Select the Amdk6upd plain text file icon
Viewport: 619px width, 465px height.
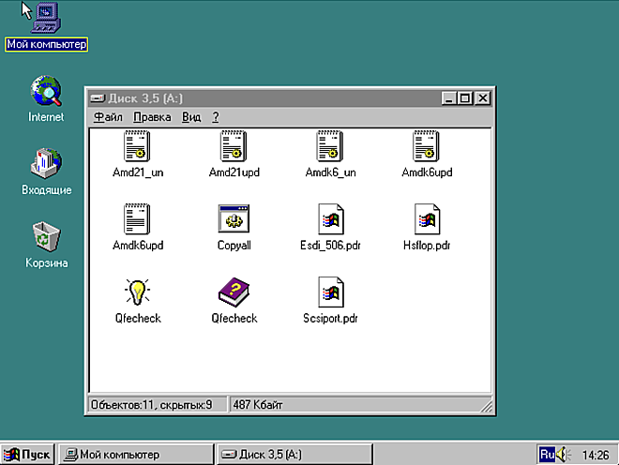[x=137, y=218]
